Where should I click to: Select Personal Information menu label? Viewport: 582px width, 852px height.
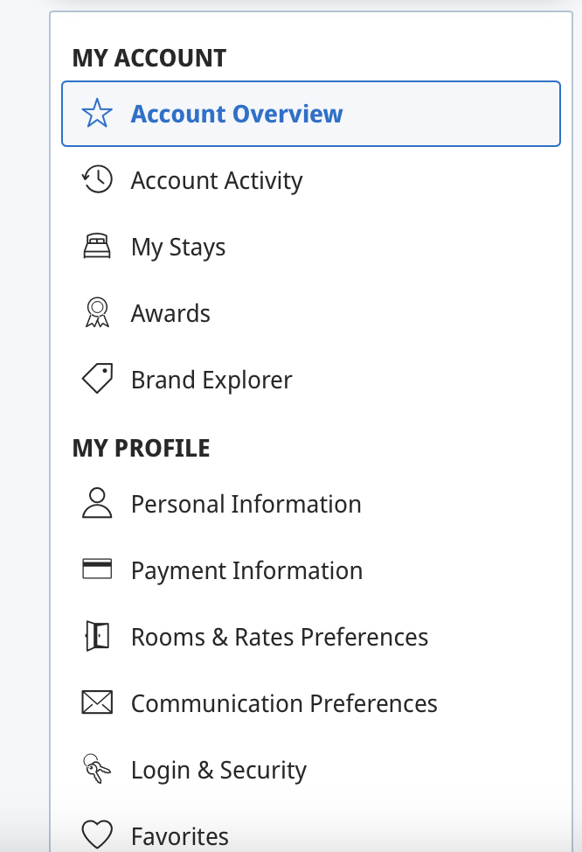tap(246, 504)
